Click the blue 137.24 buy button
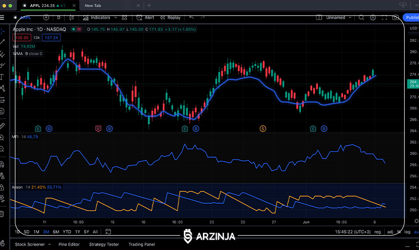This screenshot has width=419, height=250. (x=51, y=37)
